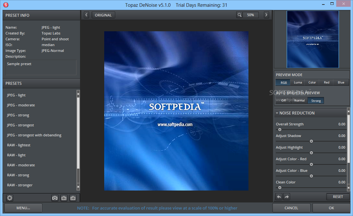Select the JPEG - light preset

click(x=16, y=95)
